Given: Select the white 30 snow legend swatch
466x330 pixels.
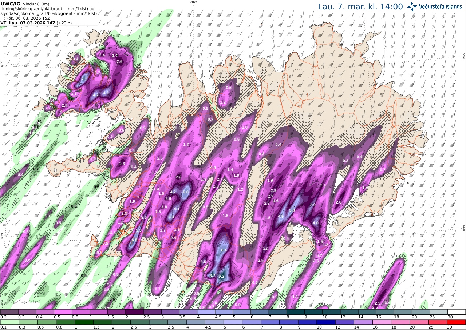Looking at the screenshot, I should (x=457, y=312).
